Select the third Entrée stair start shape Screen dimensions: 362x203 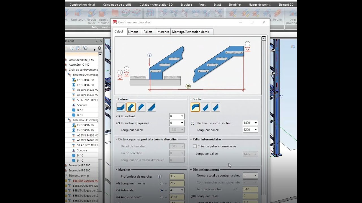[x=141, y=107]
